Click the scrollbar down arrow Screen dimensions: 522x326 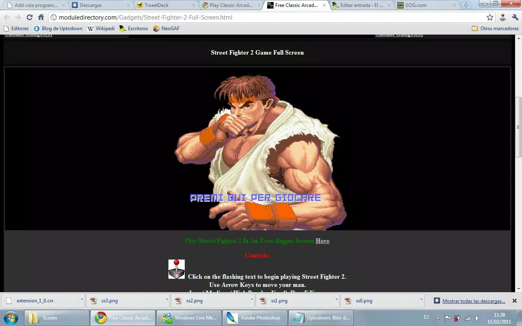[518, 289]
